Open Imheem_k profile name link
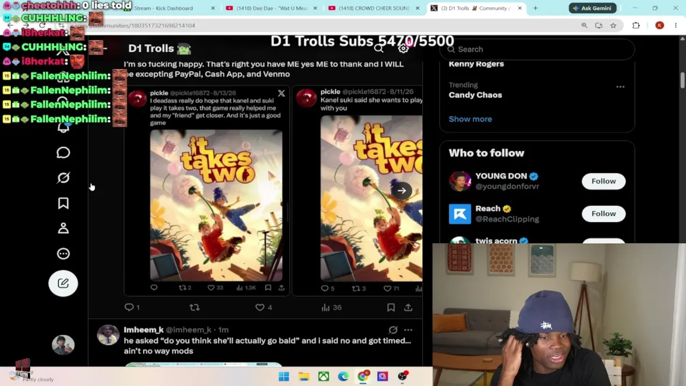This screenshot has height=386, width=686. [144, 330]
